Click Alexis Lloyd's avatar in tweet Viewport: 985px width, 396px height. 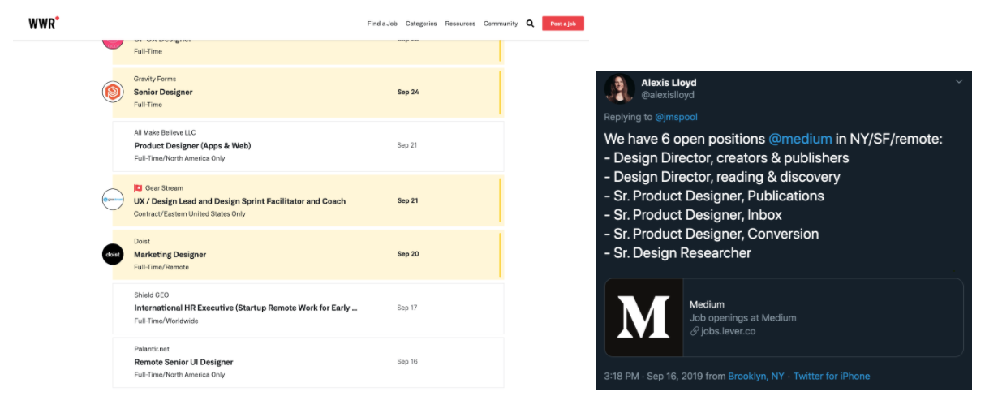[620, 88]
